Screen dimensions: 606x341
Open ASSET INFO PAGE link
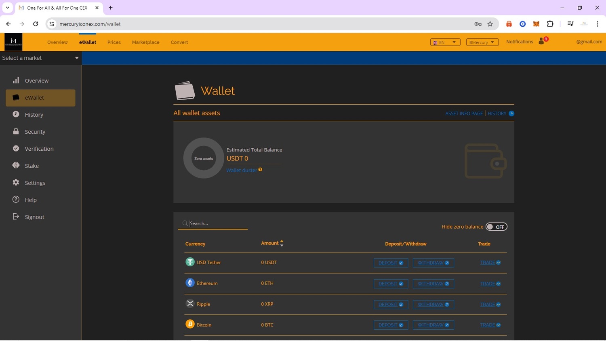464,114
